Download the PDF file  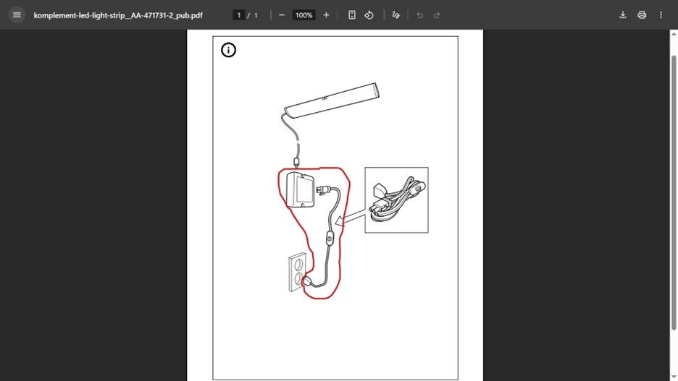click(623, 15)
